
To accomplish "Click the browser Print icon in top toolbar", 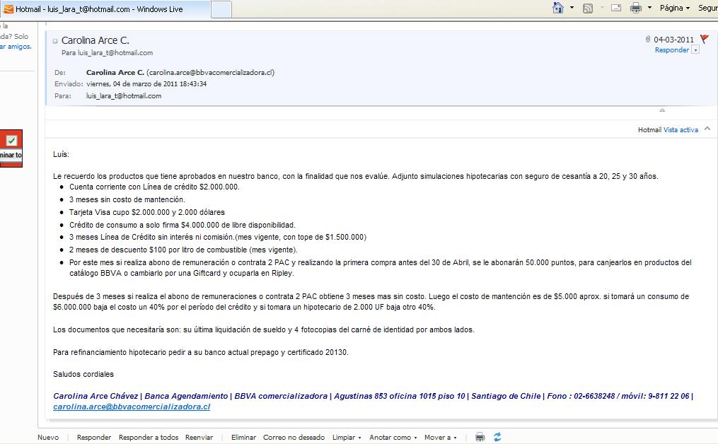I will [635, 8].
